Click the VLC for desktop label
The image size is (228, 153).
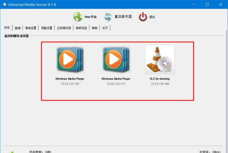pyautogui.click(x=160, y=79)
